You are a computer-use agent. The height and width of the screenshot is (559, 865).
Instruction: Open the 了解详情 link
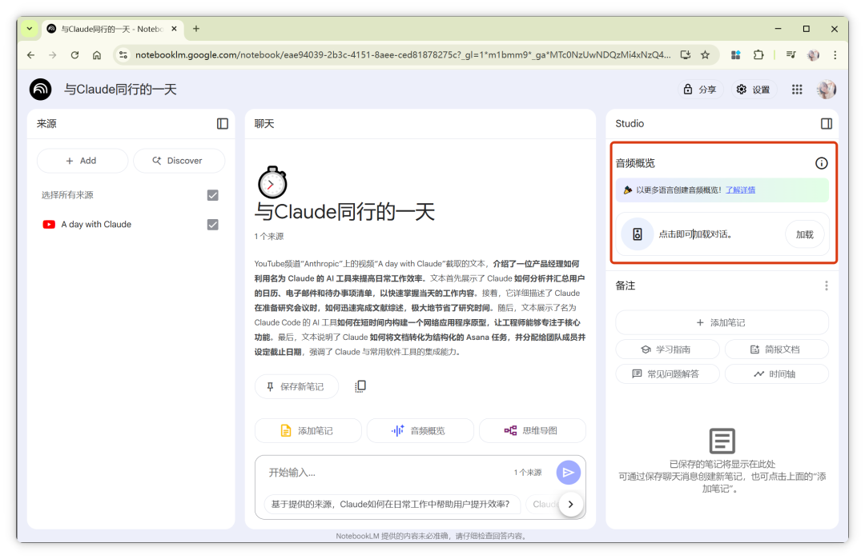[x=740, y=190]
